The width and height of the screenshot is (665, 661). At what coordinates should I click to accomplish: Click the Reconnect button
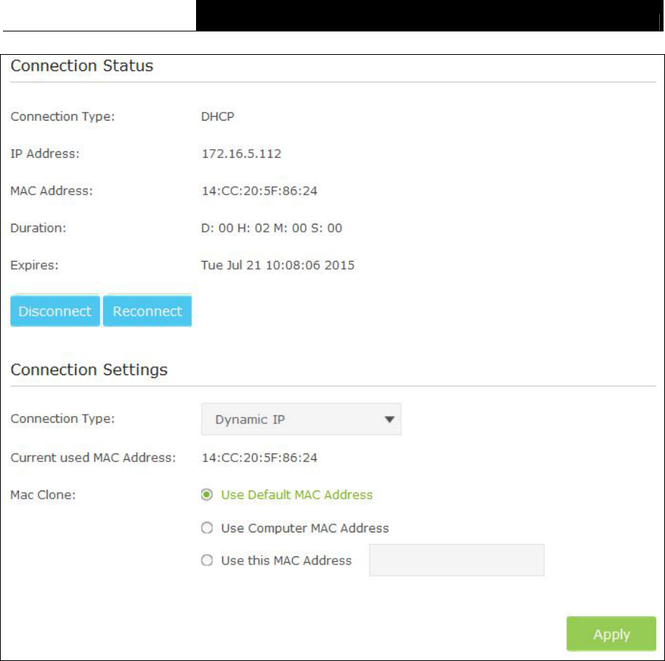coord(147,311)
